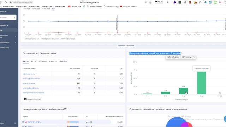Open the project selector dropdown in sidebar
226x127 pixels.
click(8, 17)
